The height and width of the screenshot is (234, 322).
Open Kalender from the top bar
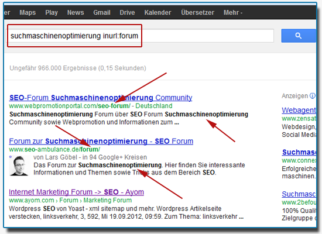pyautogui.click(x=157, y=12)
